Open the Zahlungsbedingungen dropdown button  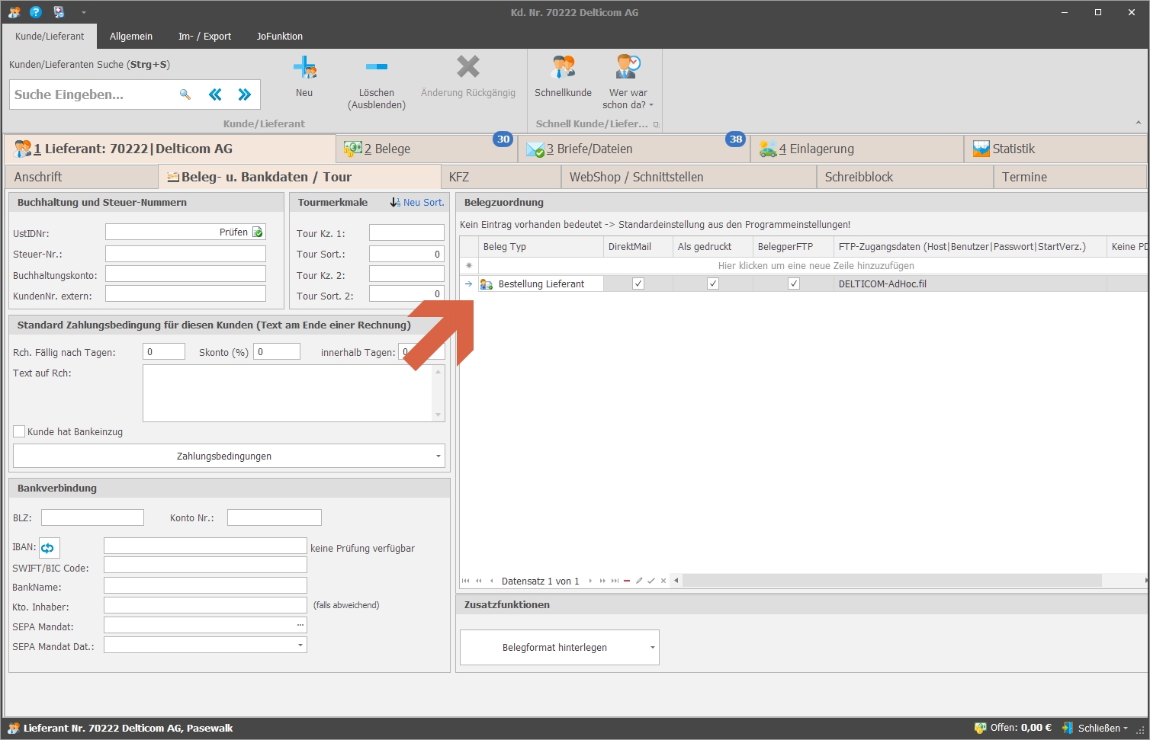pos(229,456)
